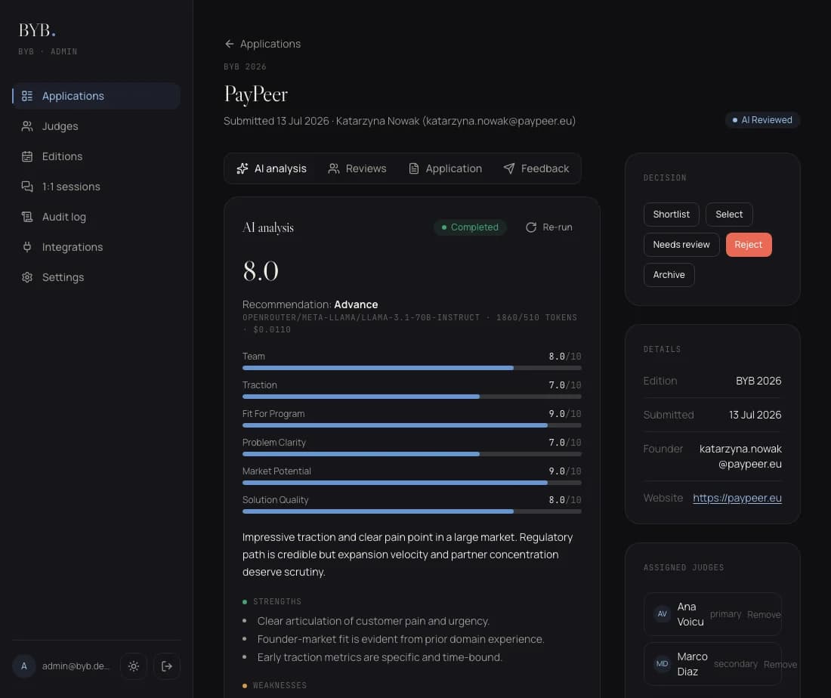This screenshot has width=831, height=698.
Task: Click the Audit log scroll icon
Action: 27,217
